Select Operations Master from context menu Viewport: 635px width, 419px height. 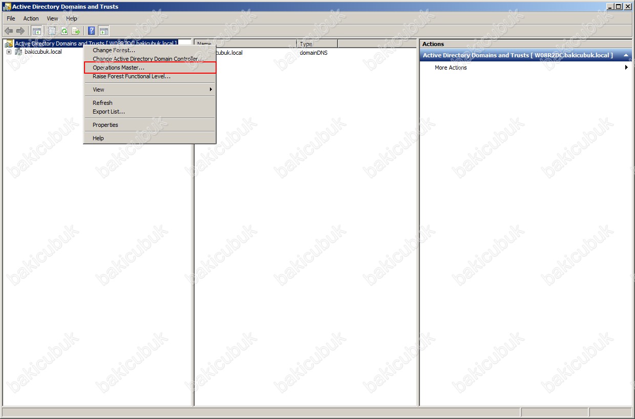point(150,68)
